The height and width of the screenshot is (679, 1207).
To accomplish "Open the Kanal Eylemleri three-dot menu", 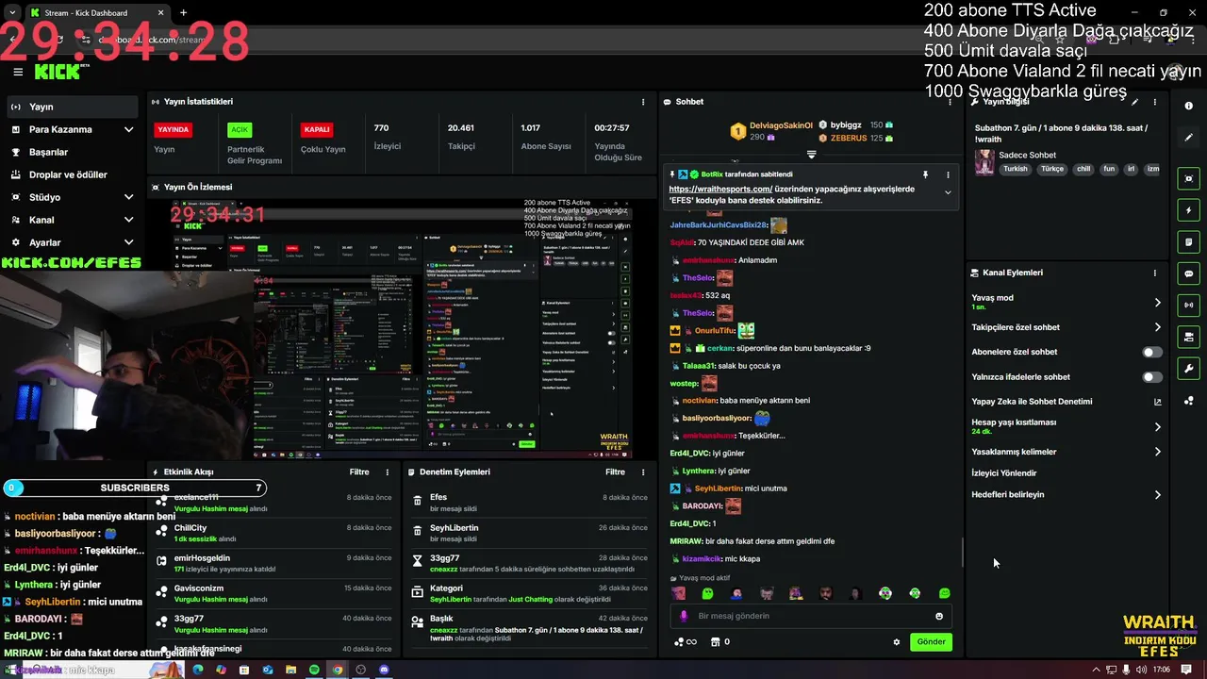I will (x=1155, y=273).
